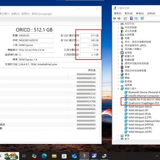The height and width of the screenshot is (160, 160).
Task: Open the 語言(L)(Language) menu in disk info window
Action: [42, 14]
